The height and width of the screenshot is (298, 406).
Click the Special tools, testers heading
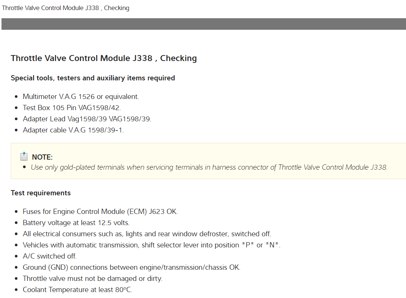point(93,78)
